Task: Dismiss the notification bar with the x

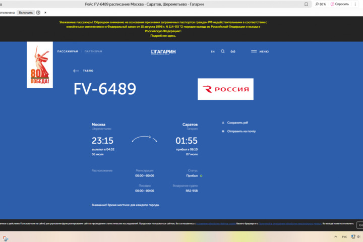Action: point(45,13)
